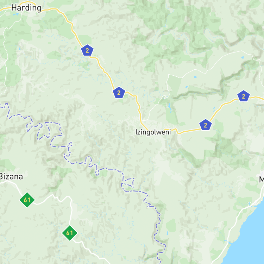Click the Route 2 shield nearest Harding
Screen dimensions: 264x264
[x=87, y=50]
